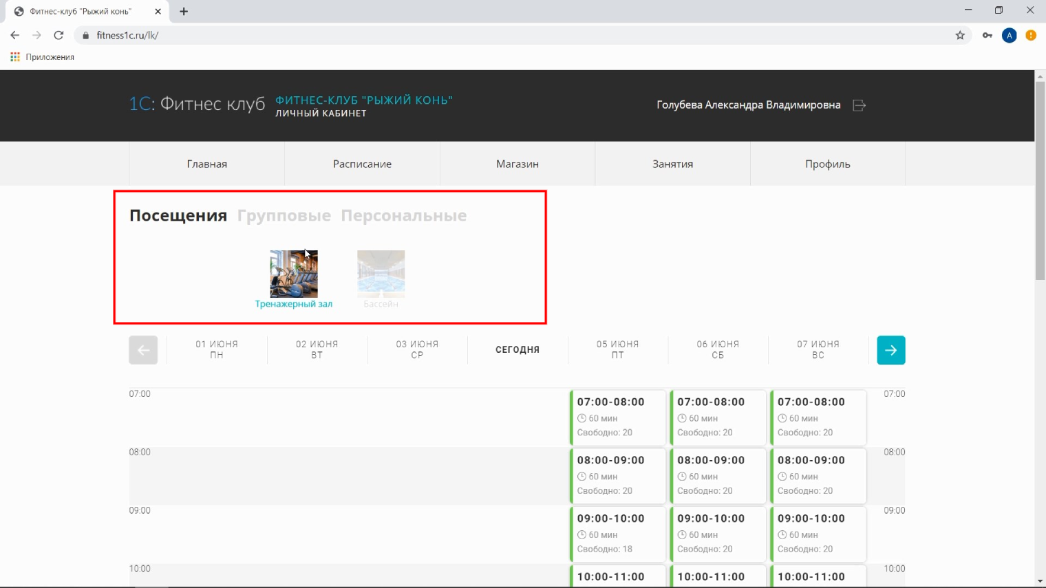Open the 08:00-09:00 slot on 06 июня
The width and height of the screenshot is (1046, 588).
(x=718, y=476)
